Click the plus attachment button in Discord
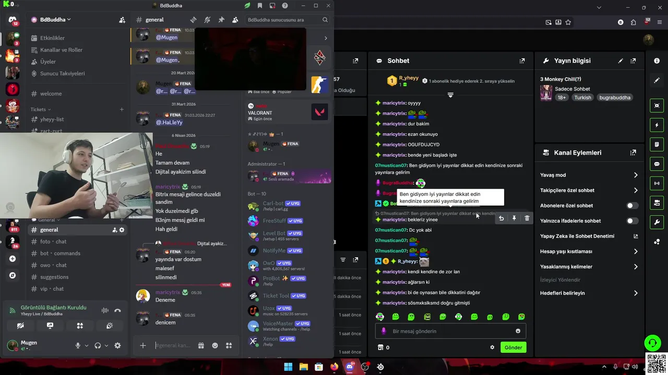Image resolution: width=668 pixels, height=375 pixels. pos(142,345)
